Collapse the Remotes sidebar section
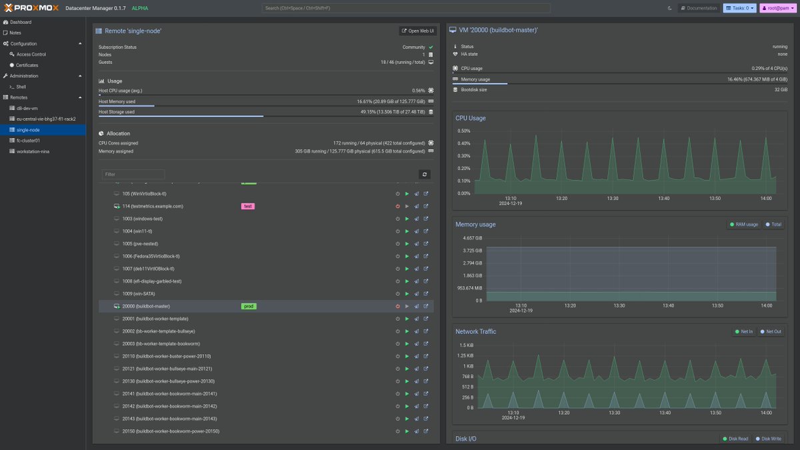The height and width of the screenshot is (450, 800). tap(81, 97)
